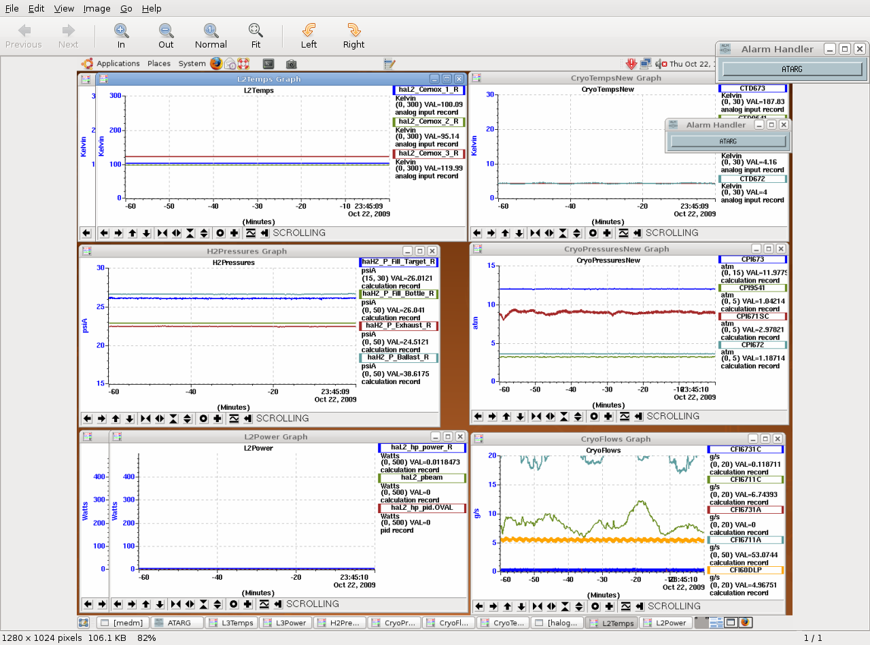Click ATARG in Alarm Handler over CryoTempsNew
The width and height of the screenshot is (870, 645).
(x=728, y=141)
